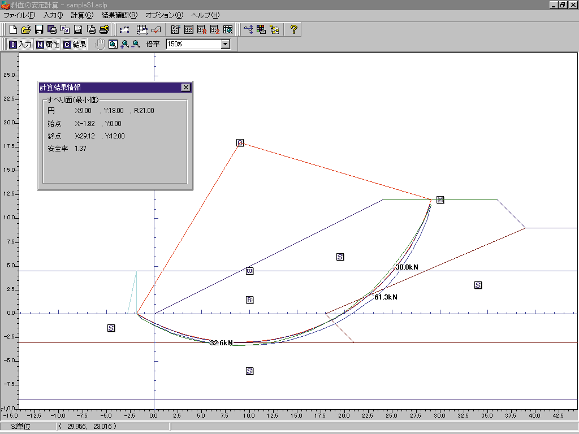Image resolution: width=579 pixels, height=434 pixels.
Task: Toggle the 結果 result mode button
Action: pyautogui.click(x=75, y=44)
